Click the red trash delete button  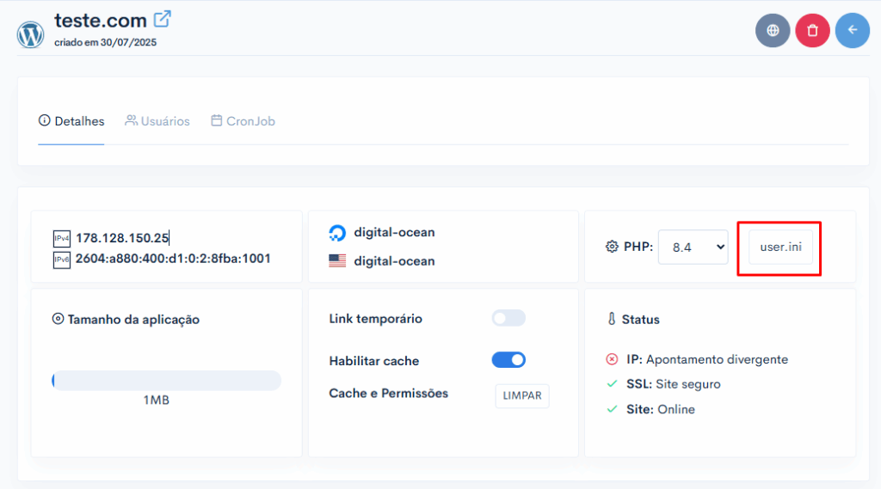click(x=812, y=30)
